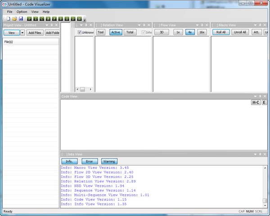
Task: Open Project View panel options arrow
Action: [x=47, y=25]
